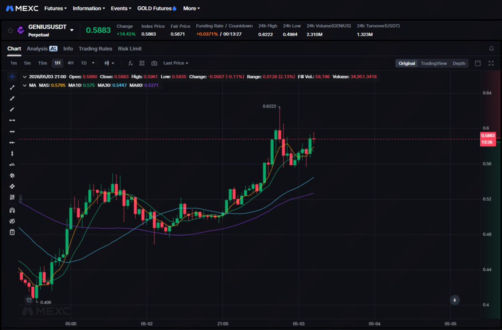
Task: Switch to TradingView chart view
Action: tap(433, 63)
